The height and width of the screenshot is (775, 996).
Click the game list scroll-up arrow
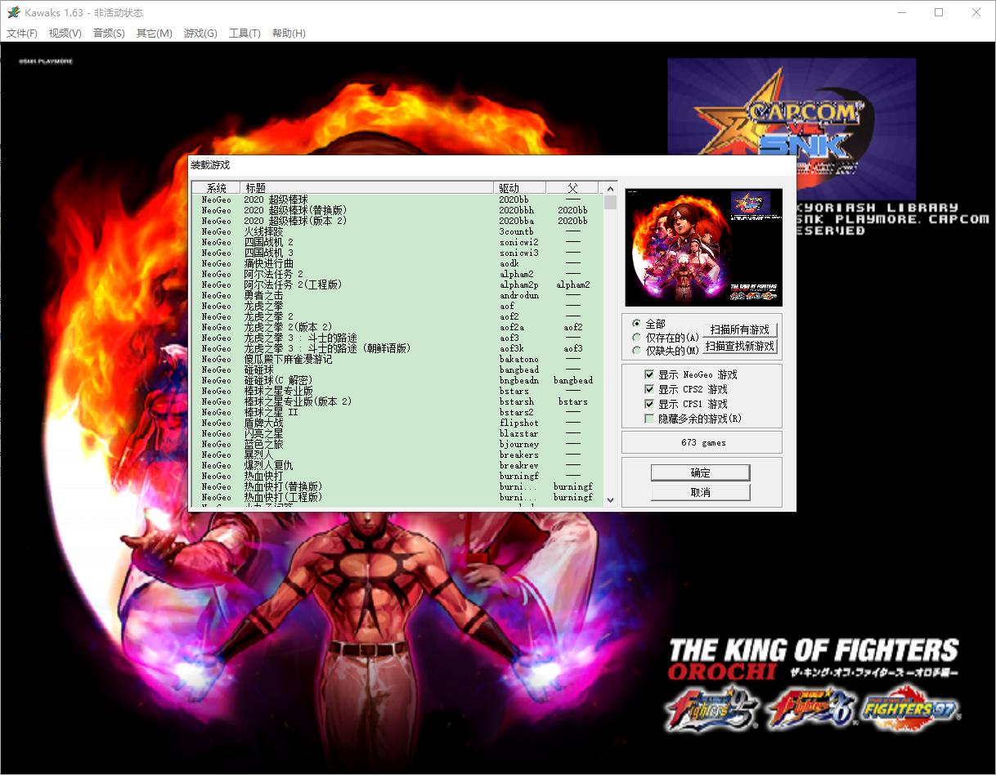pyautogui.click(x=610, y=188)
